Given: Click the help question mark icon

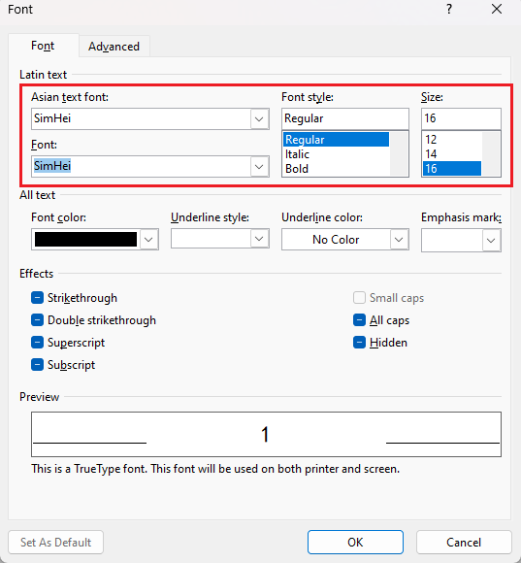Looking at the screenshot, I should tap(449, 9).
